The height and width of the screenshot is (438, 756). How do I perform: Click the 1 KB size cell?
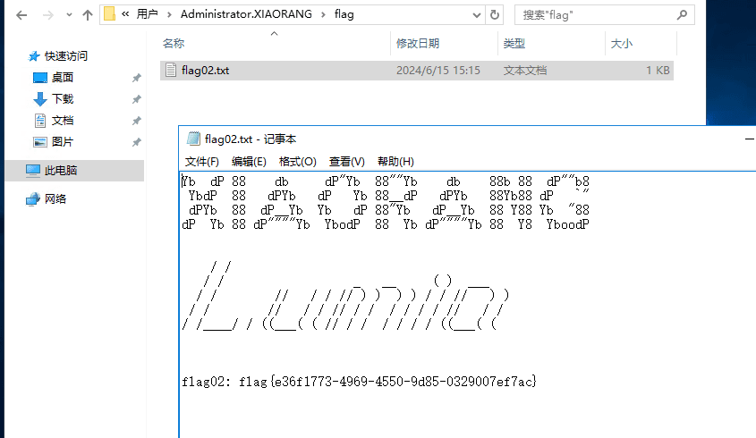coord(658,71)
